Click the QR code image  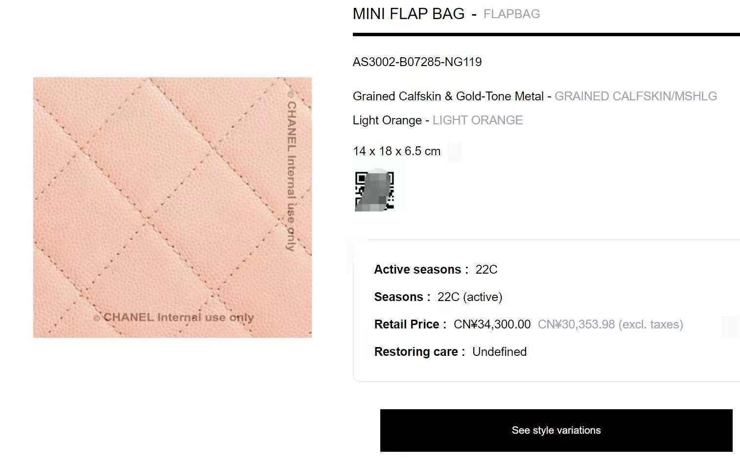point(374,190)
